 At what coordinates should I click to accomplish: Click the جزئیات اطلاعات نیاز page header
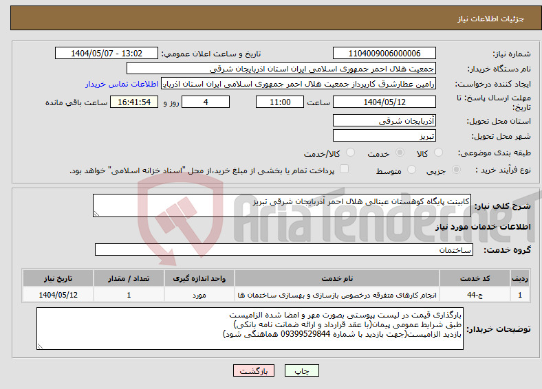pos(491,19)
